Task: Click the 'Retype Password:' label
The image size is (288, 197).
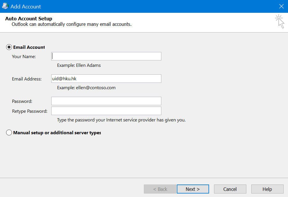Action: pyautogui.click(x=30, y=111)
